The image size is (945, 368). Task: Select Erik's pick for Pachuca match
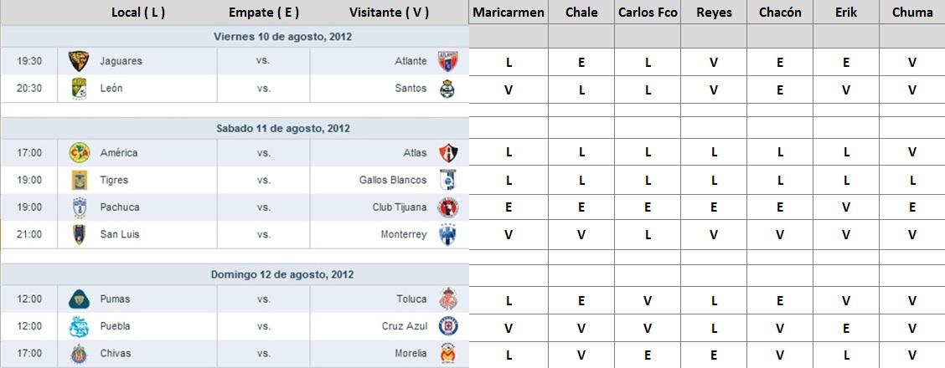pyautogui.click(x=846, y=207)
